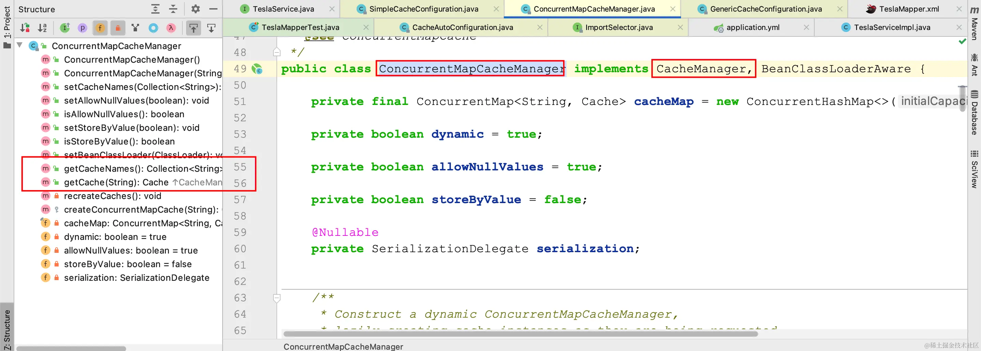Click the @Nullable annotation on line 59
This screenshot has width=981, height=351.
pos(345,232)
